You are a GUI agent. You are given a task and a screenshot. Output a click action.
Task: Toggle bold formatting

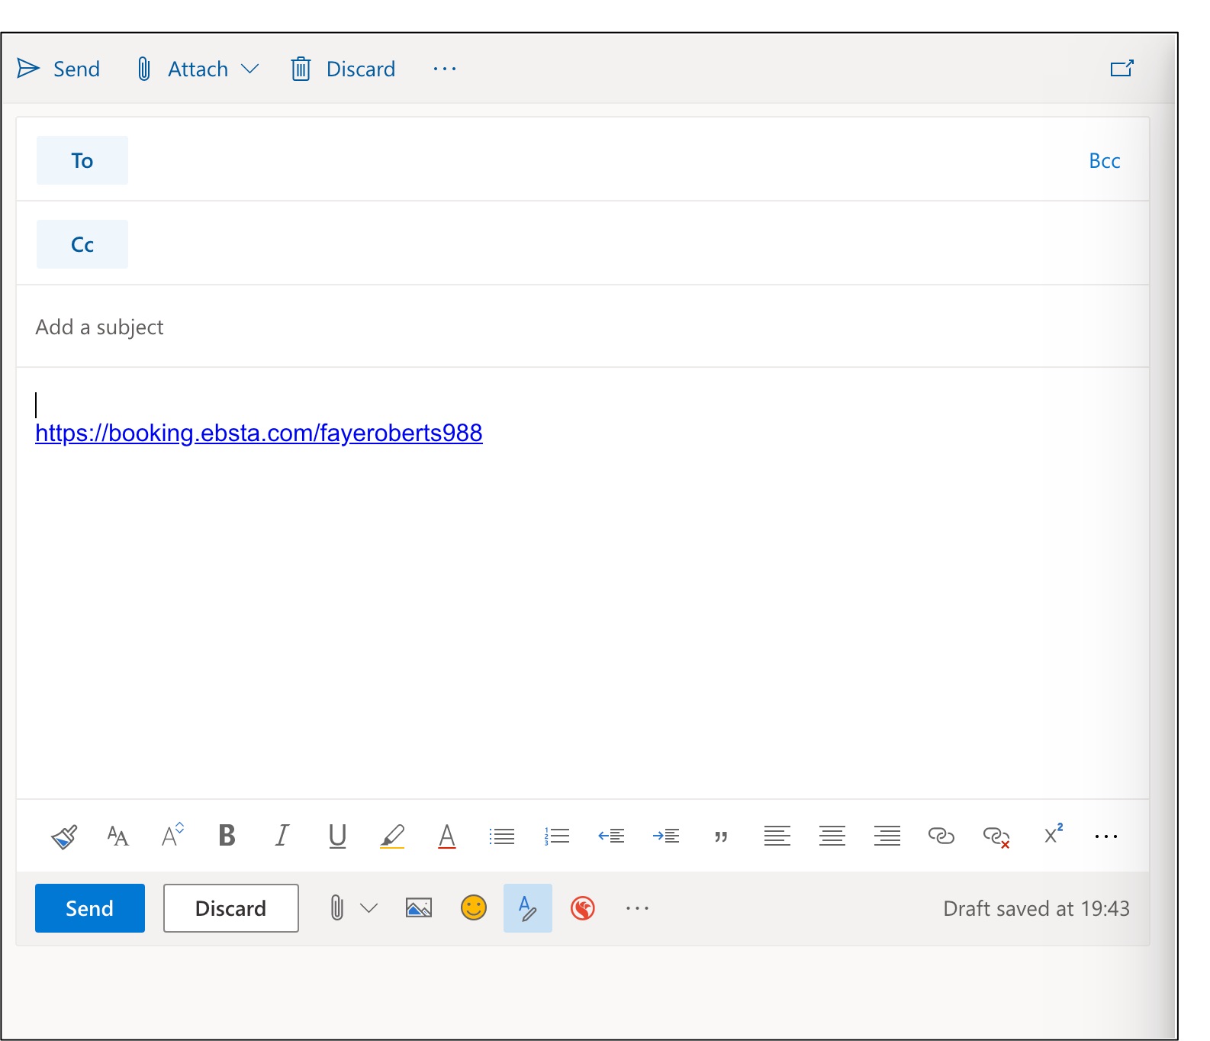[x=227, y=836]
